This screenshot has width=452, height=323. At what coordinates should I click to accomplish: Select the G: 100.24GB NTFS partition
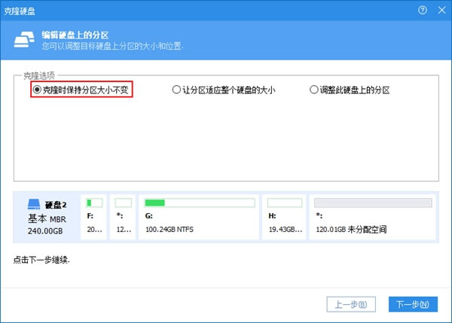pos(199,217)
